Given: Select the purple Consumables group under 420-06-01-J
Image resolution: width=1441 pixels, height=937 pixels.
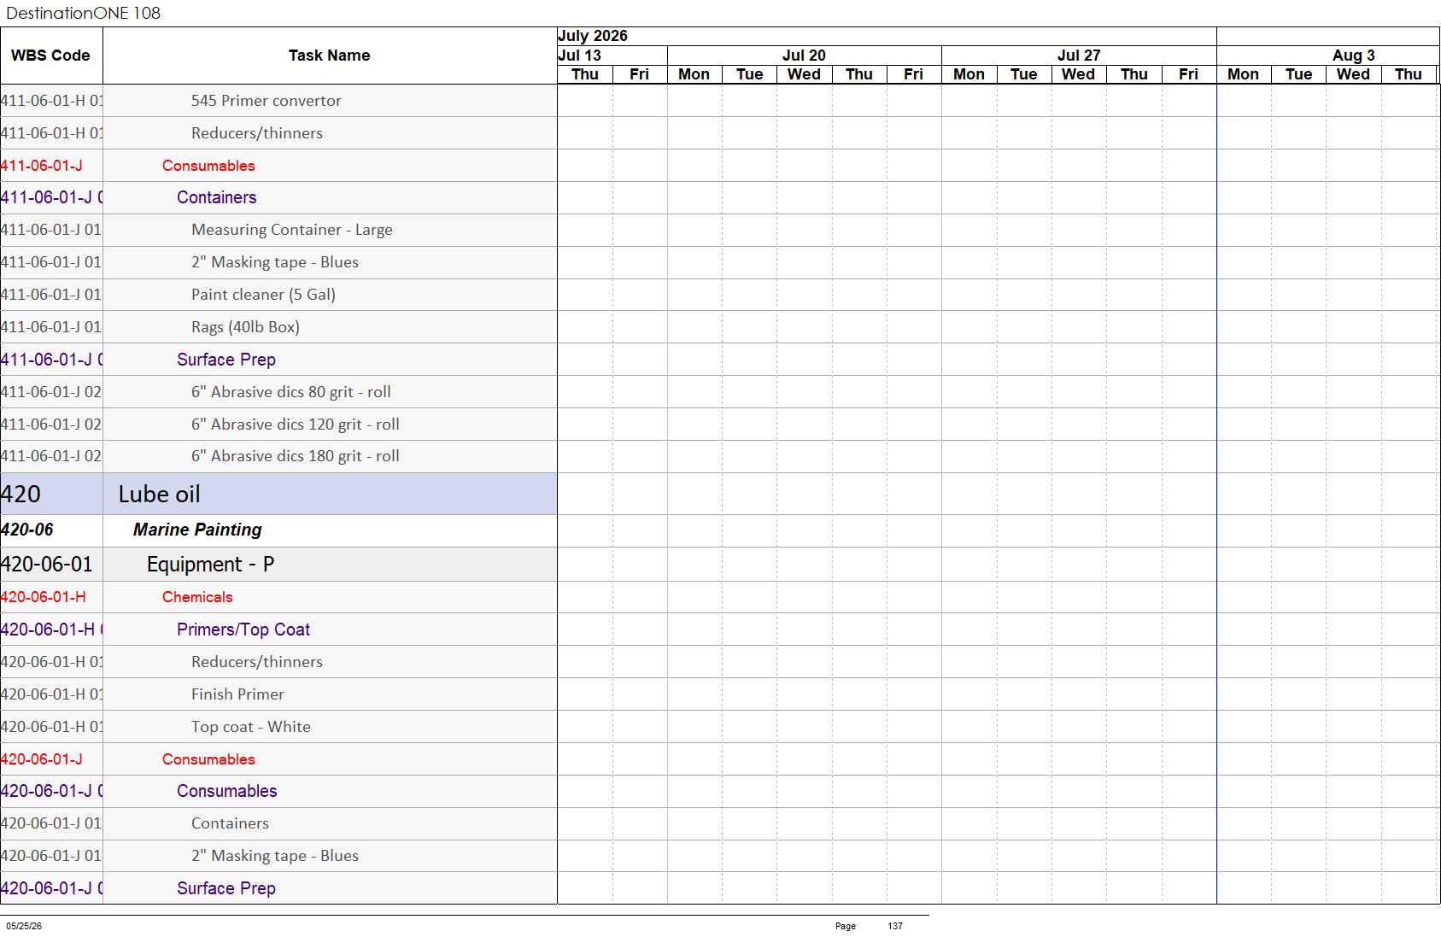Looking at the screenshot, I should click(x=278, y=792).
